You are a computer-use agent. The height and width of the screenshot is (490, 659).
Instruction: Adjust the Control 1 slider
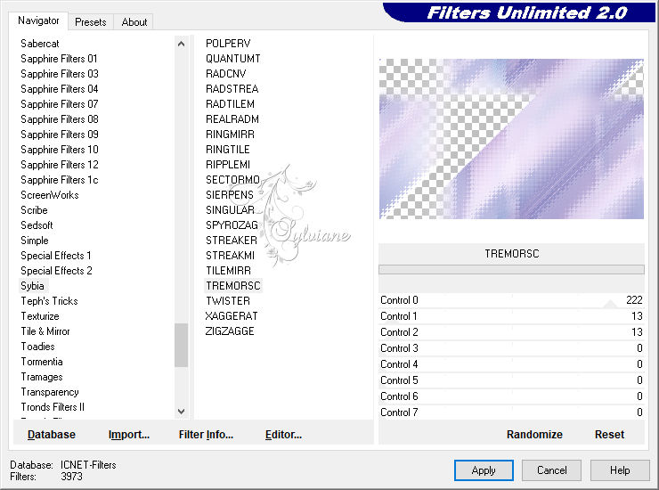click(511, 316)
